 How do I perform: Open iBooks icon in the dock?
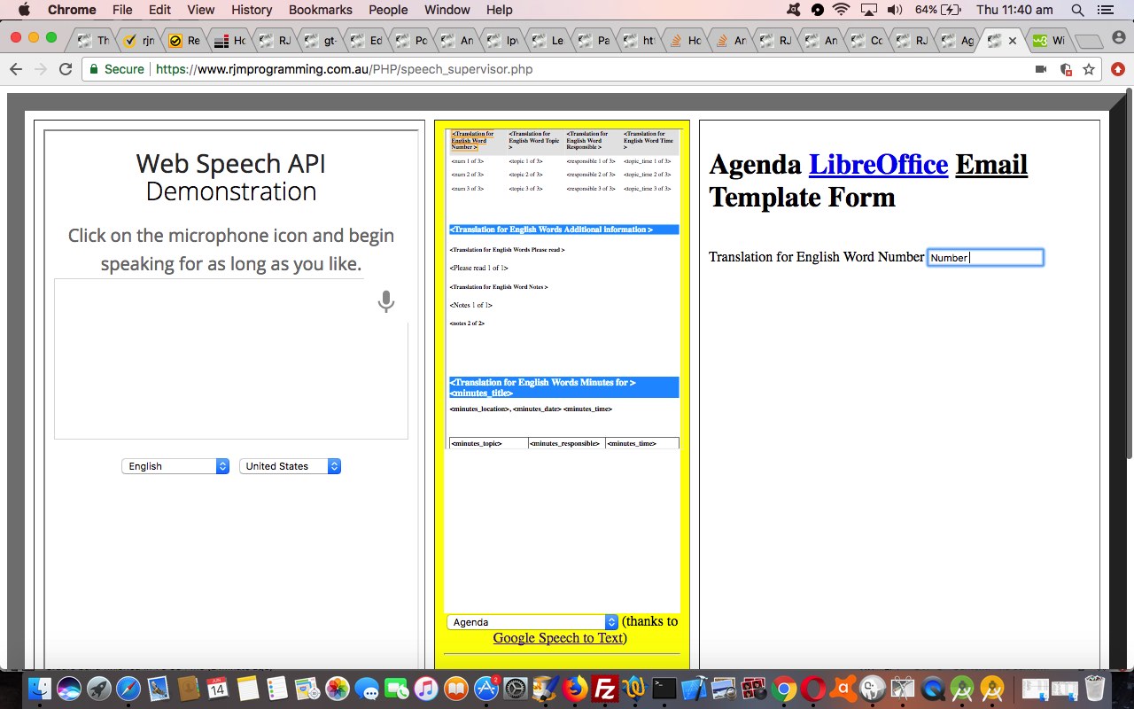[456, 689]
